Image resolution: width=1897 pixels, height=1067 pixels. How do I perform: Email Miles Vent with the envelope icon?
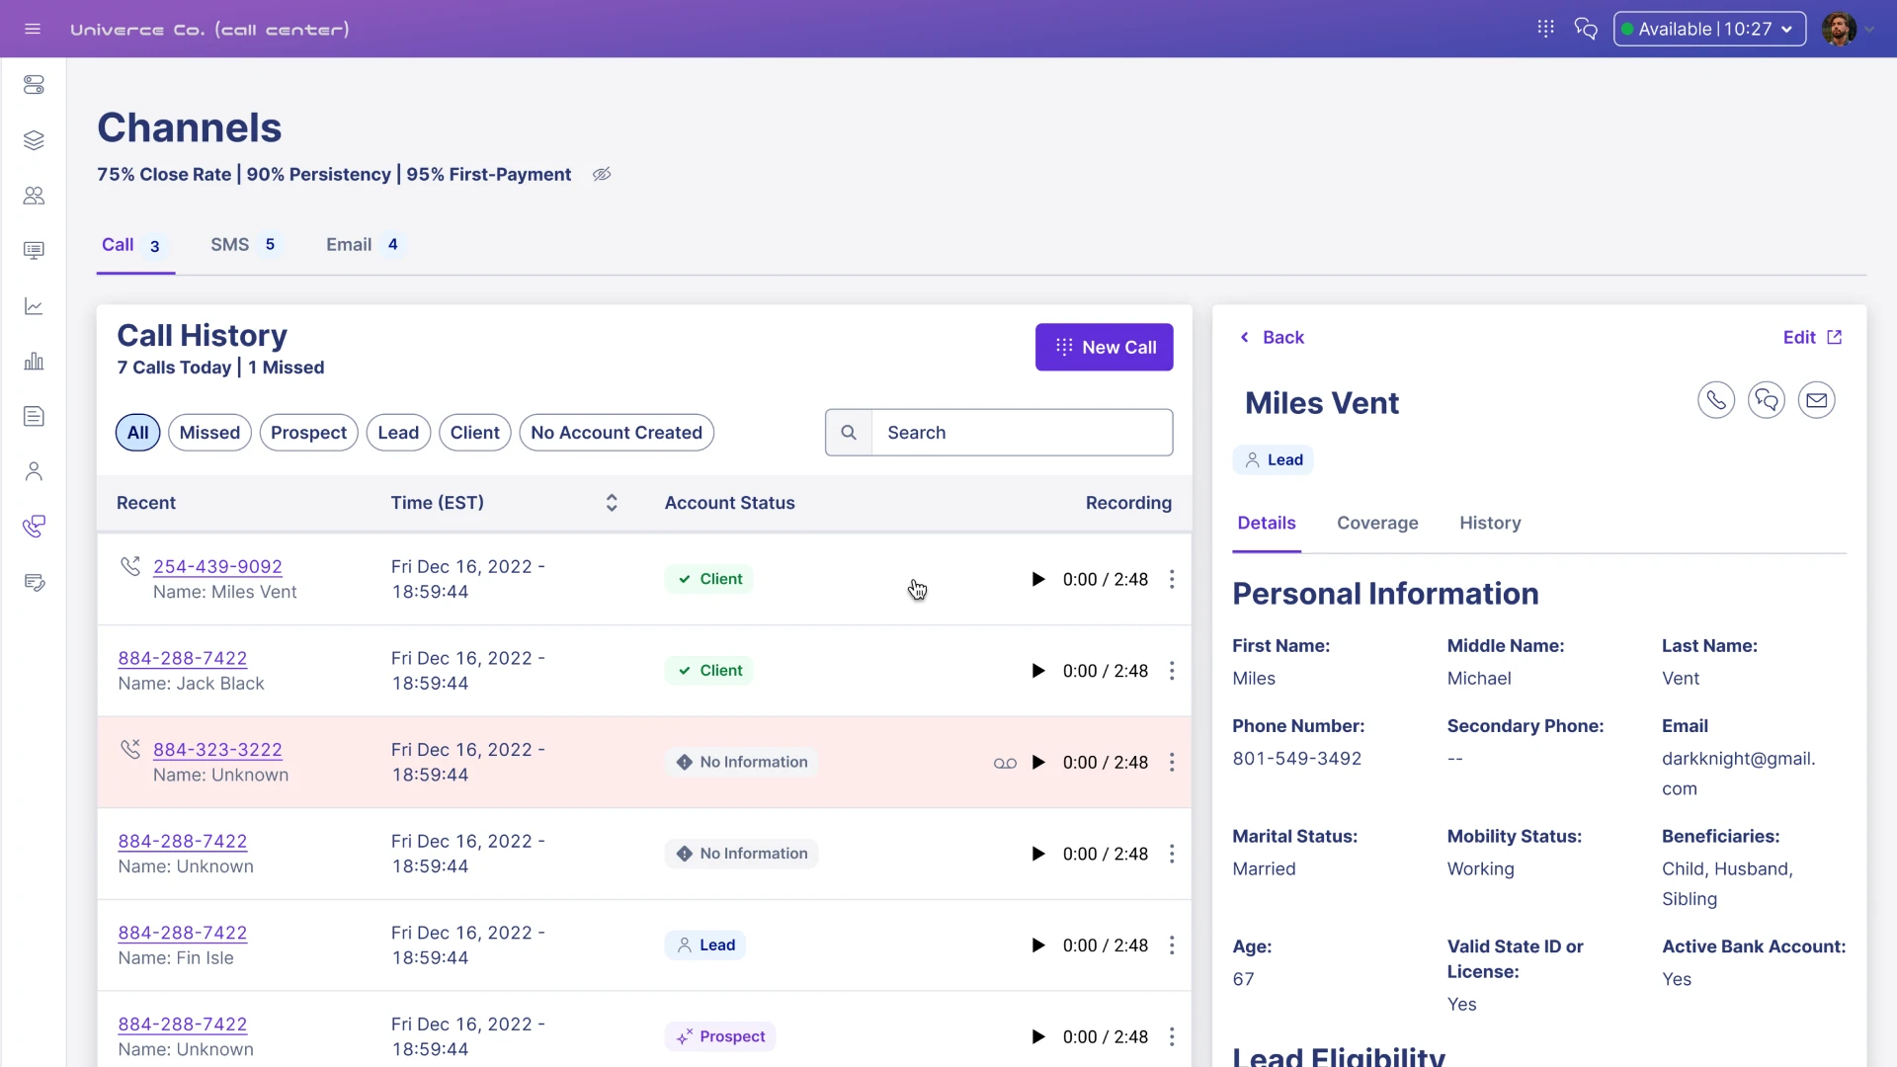pyautogui.click(x=1816, y=400)
